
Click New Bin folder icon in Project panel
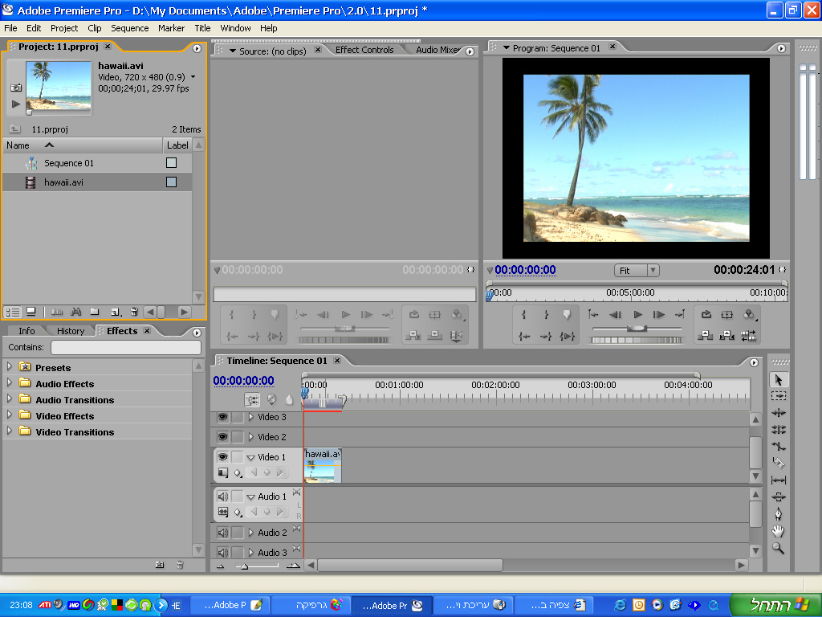coord(94,312)
